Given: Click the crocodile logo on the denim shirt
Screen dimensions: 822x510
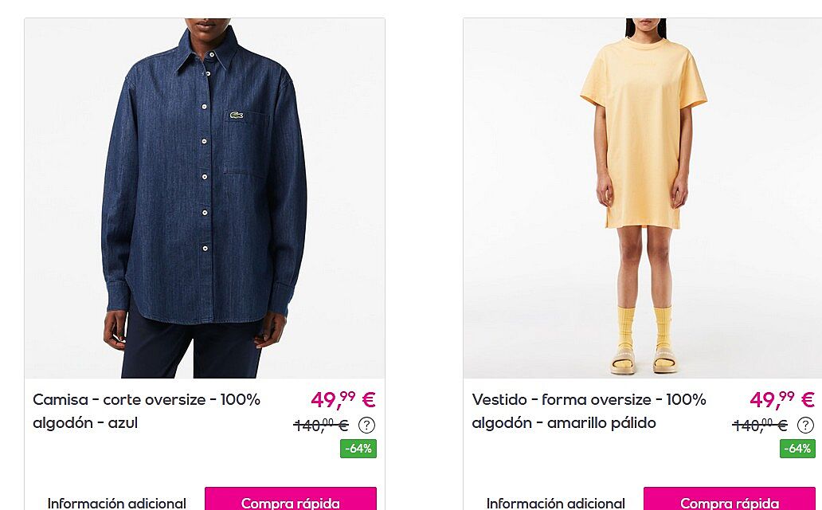Looking at the screenshot, I should coord(236,115).
